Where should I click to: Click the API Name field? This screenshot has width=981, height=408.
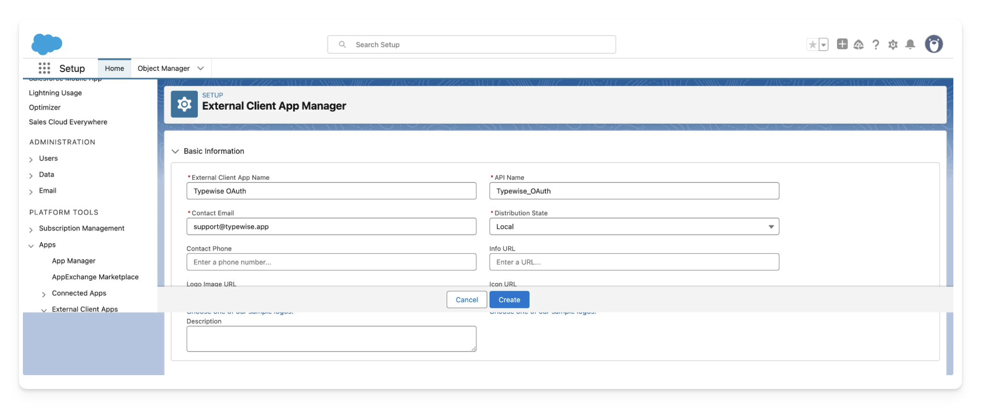(x=634, y=191)
